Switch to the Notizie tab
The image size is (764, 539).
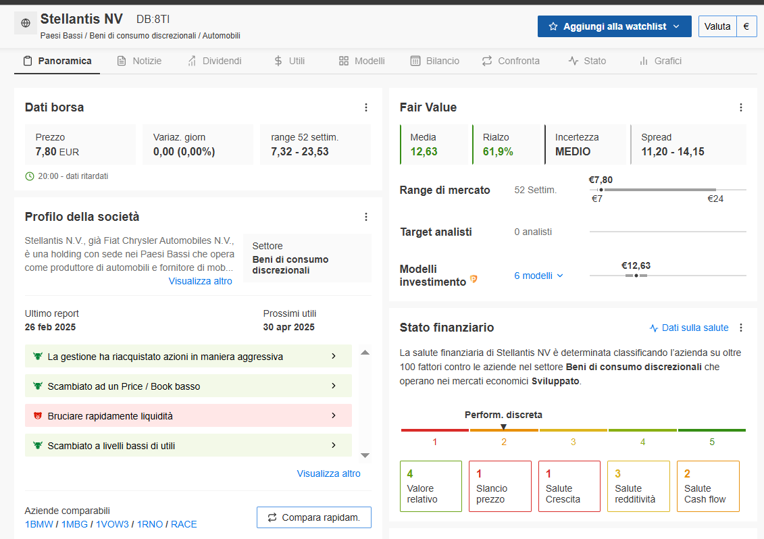pyautogui.click(x=139, y=61)
